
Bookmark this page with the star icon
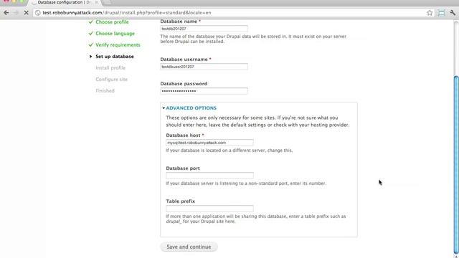coord(430,13)
